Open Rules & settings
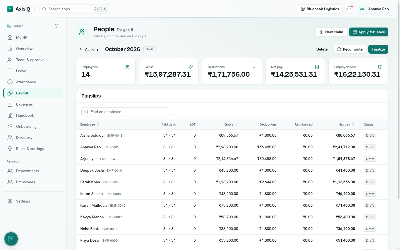The width and height of the screenshot is (400, 250). pos(33,149)
